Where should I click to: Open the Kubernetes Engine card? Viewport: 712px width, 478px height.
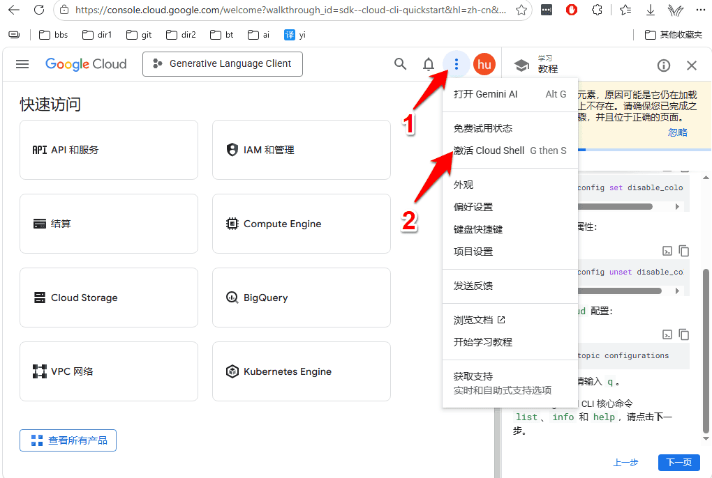(302, 371)
